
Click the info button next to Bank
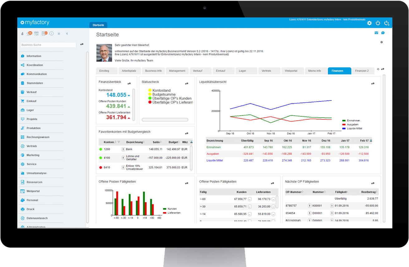coord(123,149)
